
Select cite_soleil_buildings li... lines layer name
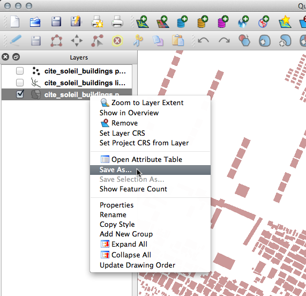[x=85, y=83]
